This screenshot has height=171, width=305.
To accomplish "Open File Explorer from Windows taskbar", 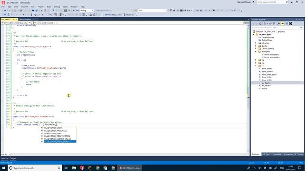I will pyautogui.click(x=74, y=168).
